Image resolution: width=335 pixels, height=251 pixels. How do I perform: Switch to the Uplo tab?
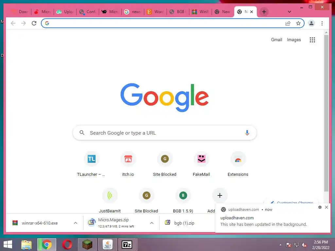coord(65,12)
